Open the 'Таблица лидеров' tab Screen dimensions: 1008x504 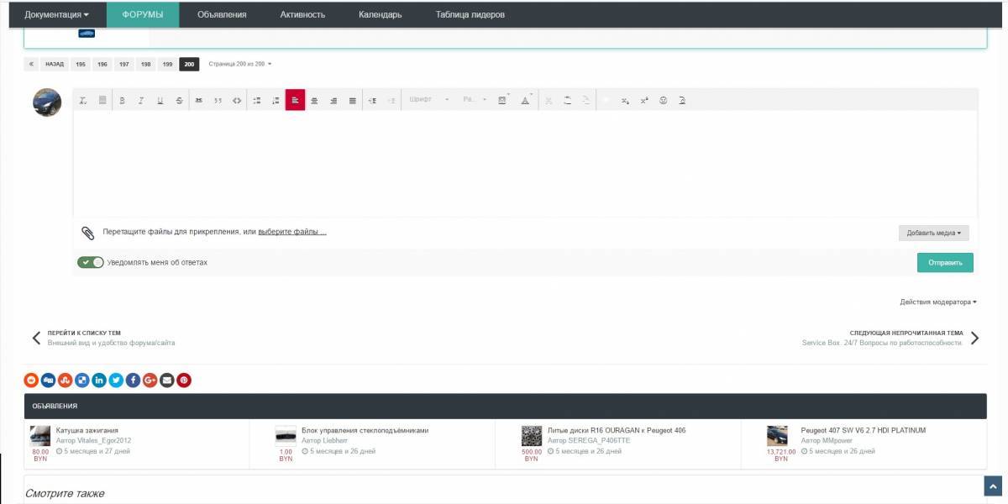470,14
